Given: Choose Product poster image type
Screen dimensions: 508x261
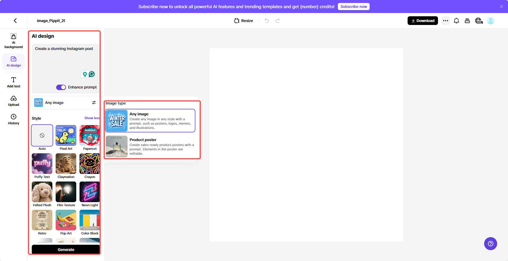Looking at the screenshot, I should (x=150, y=147).
